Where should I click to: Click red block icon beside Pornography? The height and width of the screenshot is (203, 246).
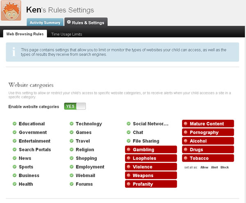click(x=186, y=132)
